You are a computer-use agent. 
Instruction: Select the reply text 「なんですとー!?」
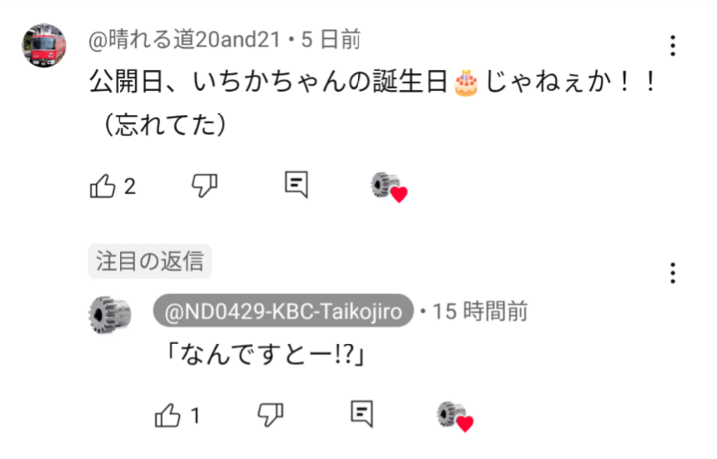(x=267, y=353)
